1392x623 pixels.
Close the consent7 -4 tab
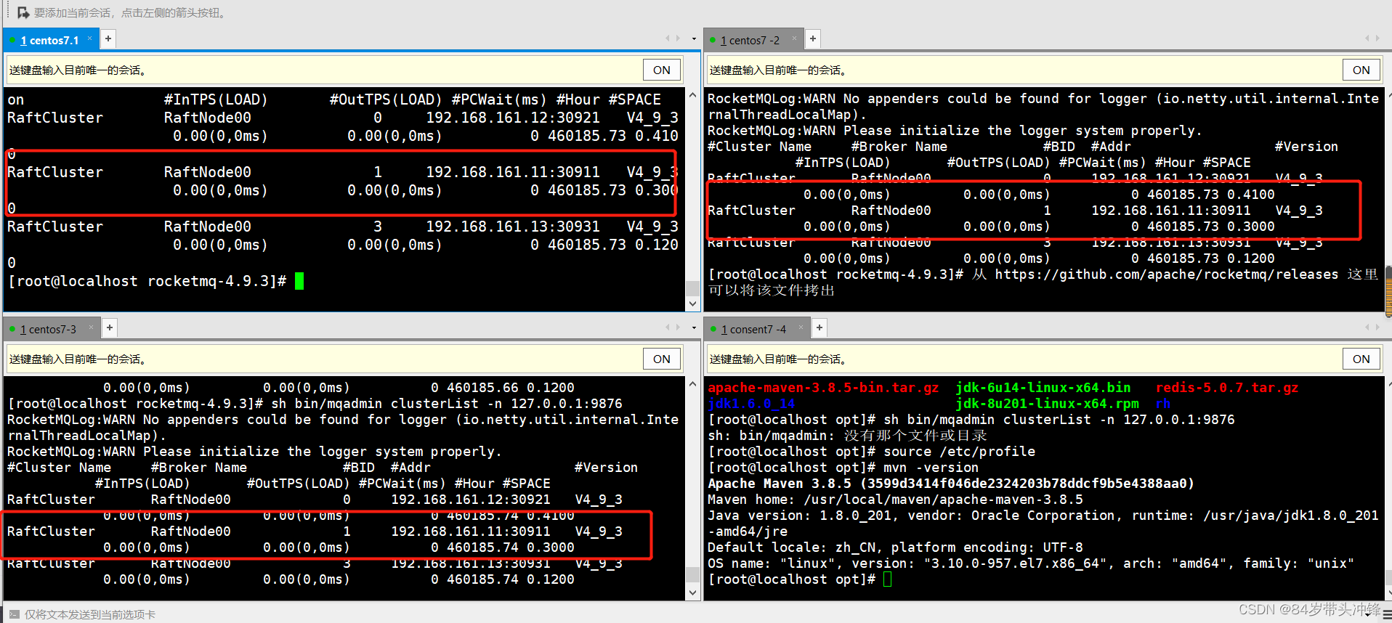click(x=801, y=327)
